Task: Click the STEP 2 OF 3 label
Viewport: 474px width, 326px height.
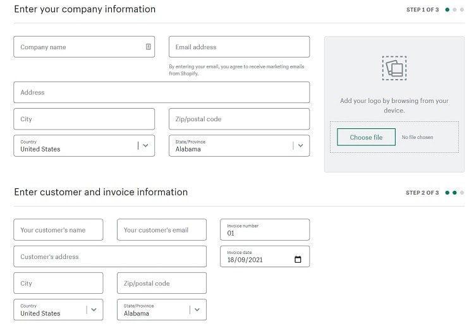Action: [x=422, y=193]
